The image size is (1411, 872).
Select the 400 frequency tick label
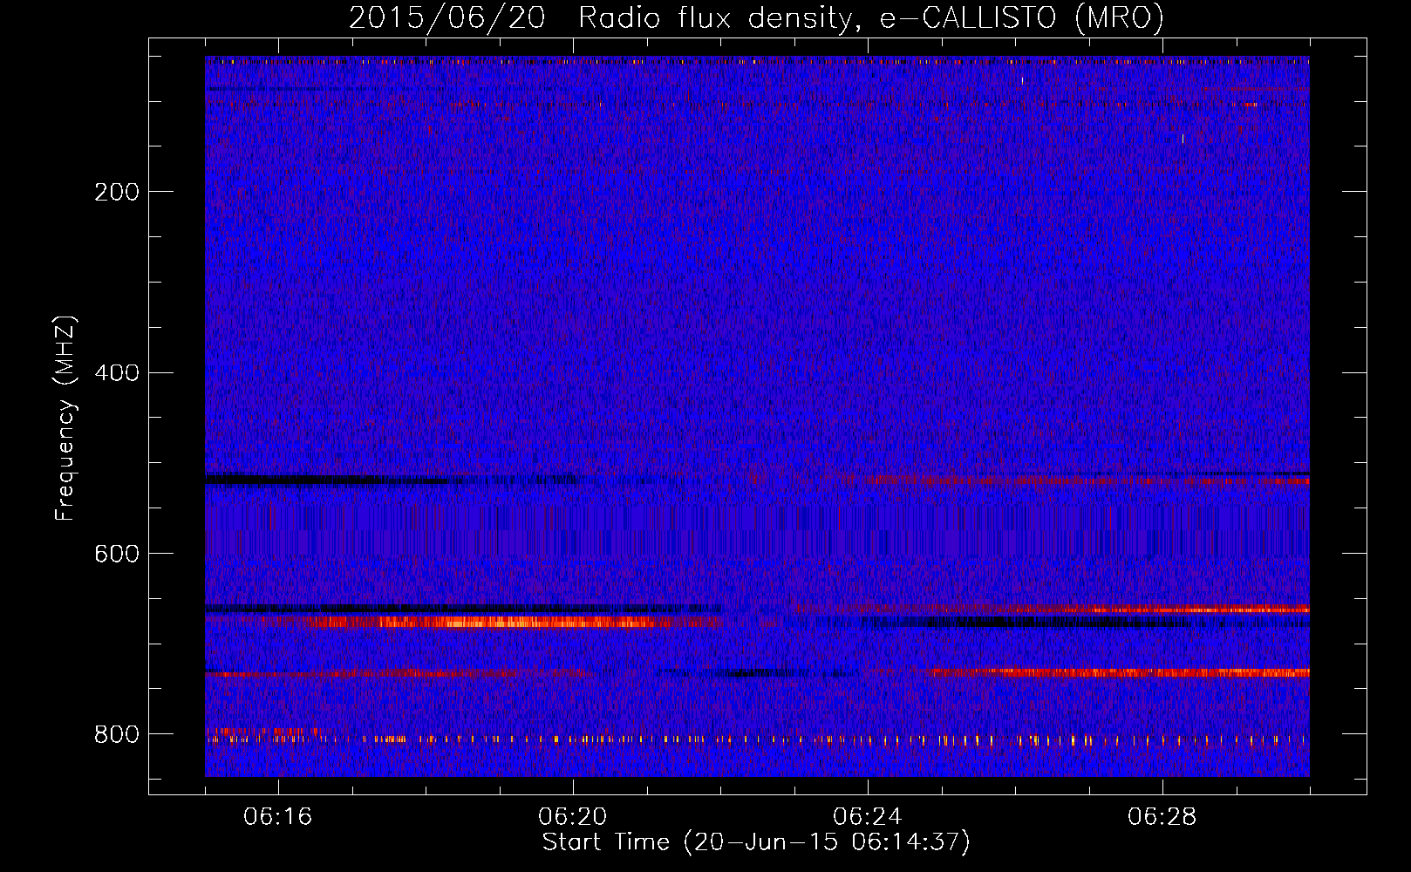click(117, 373)
